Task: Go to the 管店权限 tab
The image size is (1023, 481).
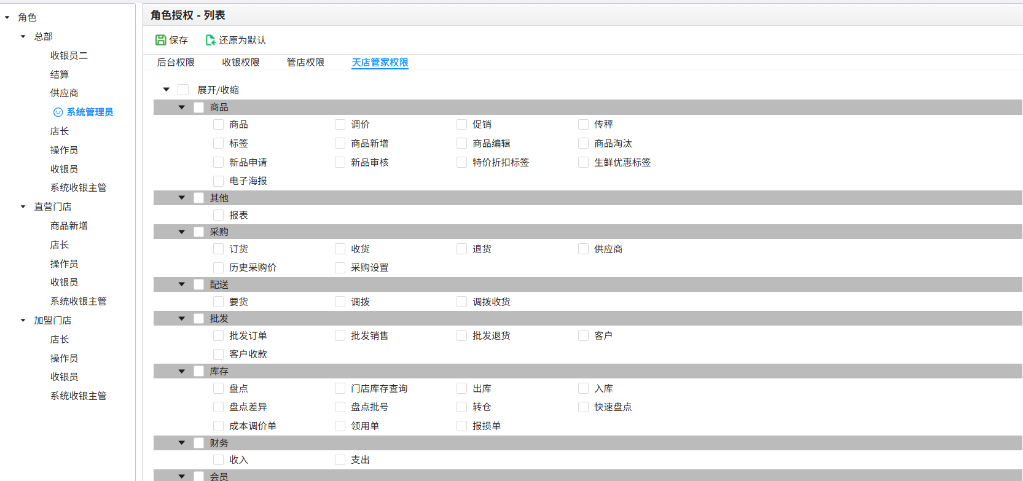Action: click(x=305, y=63)
